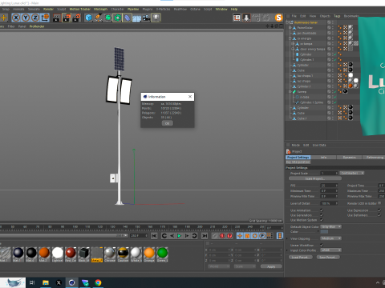Open the green array modeling icon
Screen dimensions: 385x288
pyautogui.click(x=117, y=18)
